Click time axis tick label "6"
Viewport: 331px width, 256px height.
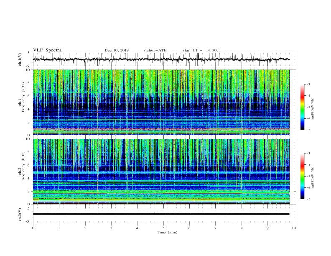click(189, 228)
